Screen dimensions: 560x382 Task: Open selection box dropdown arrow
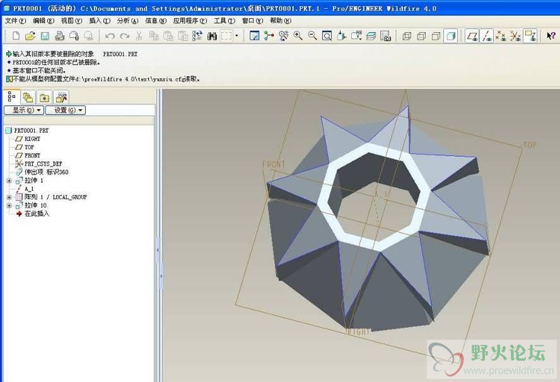tap(236, 36)
